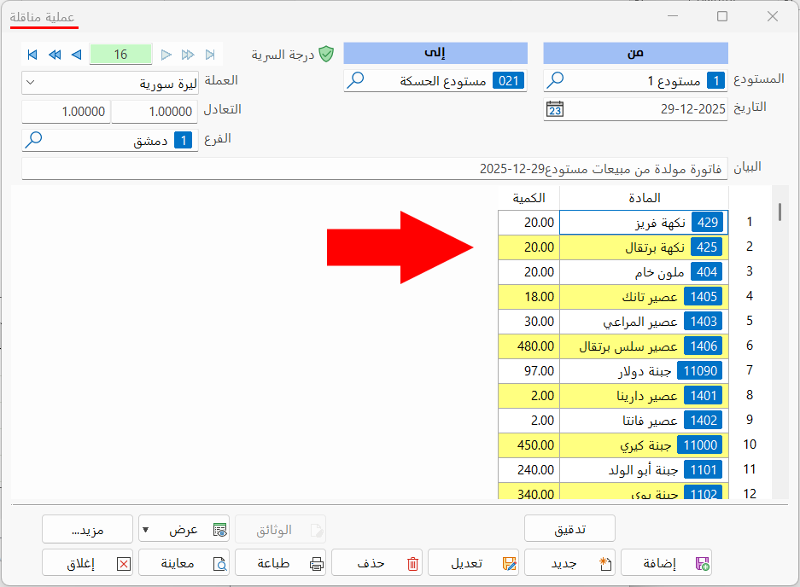
Task: Click the مزيد... button
Action: point(86,529)
